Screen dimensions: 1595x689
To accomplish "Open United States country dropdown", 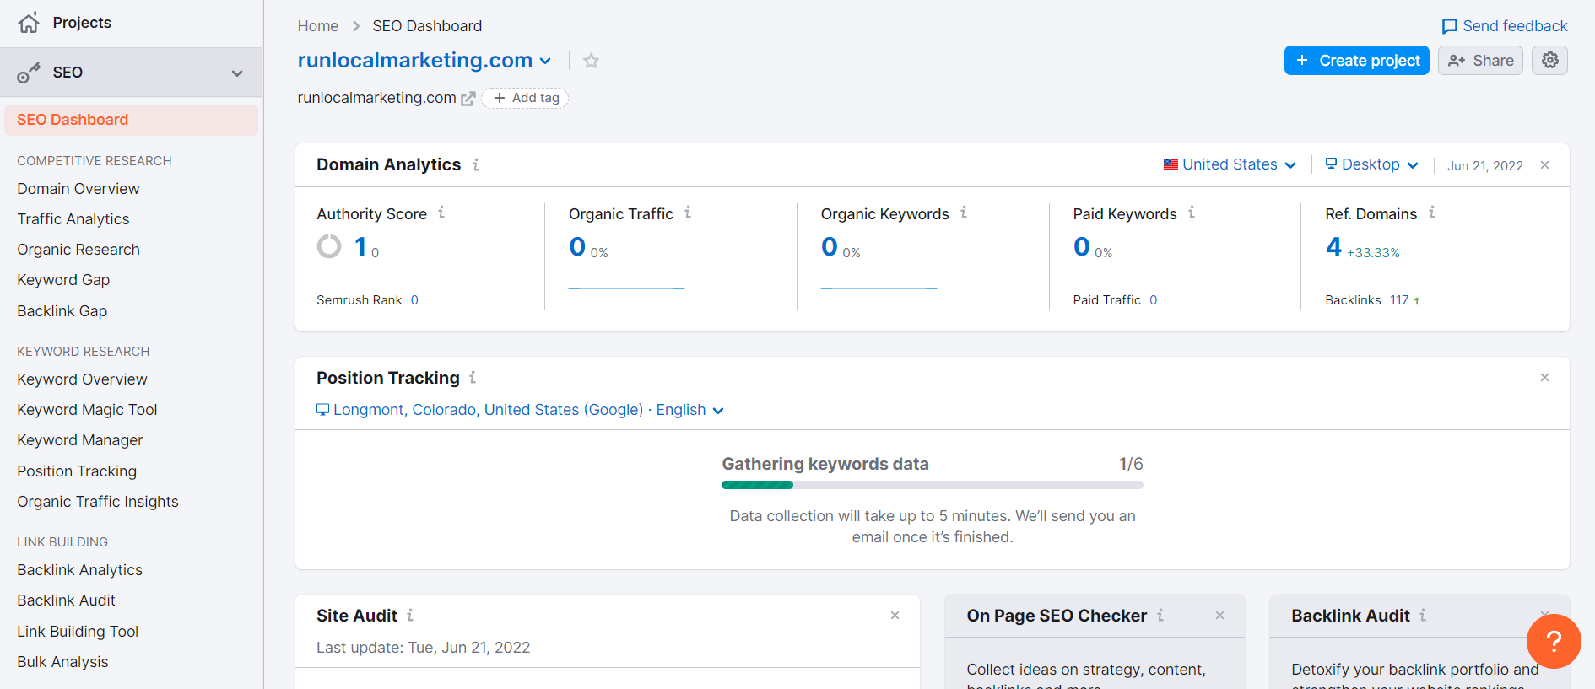I will [1230, 164].
